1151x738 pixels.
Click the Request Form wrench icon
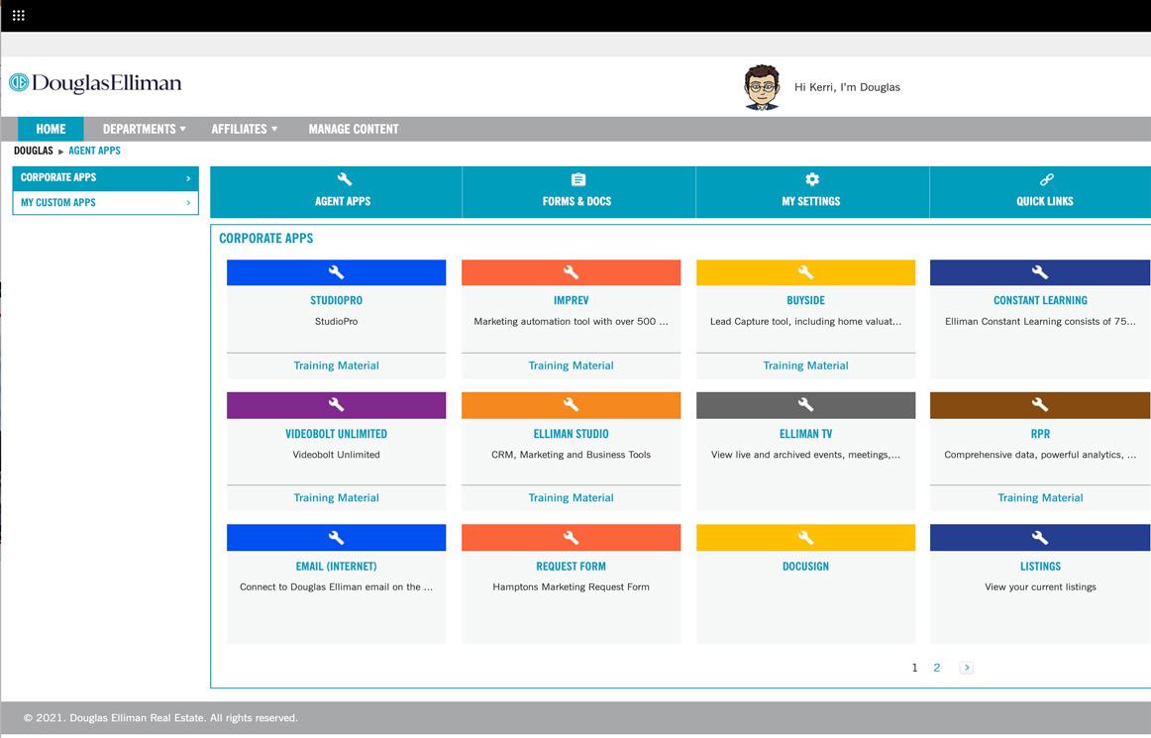571,538
